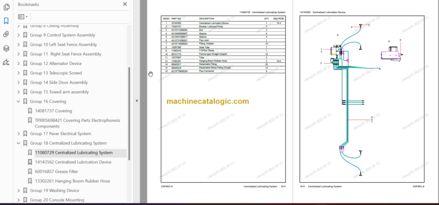The image size is (439, 205).
Task: Expand Group 12 Alternator Device
Action: point(18,64)
